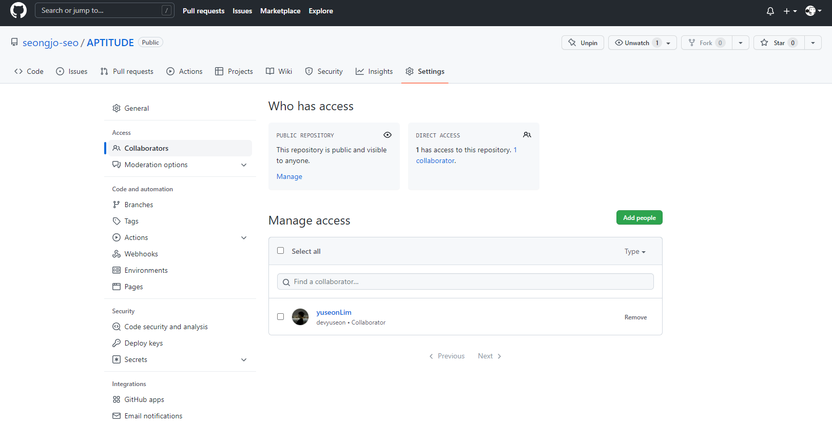Open Environments settings

180,270
